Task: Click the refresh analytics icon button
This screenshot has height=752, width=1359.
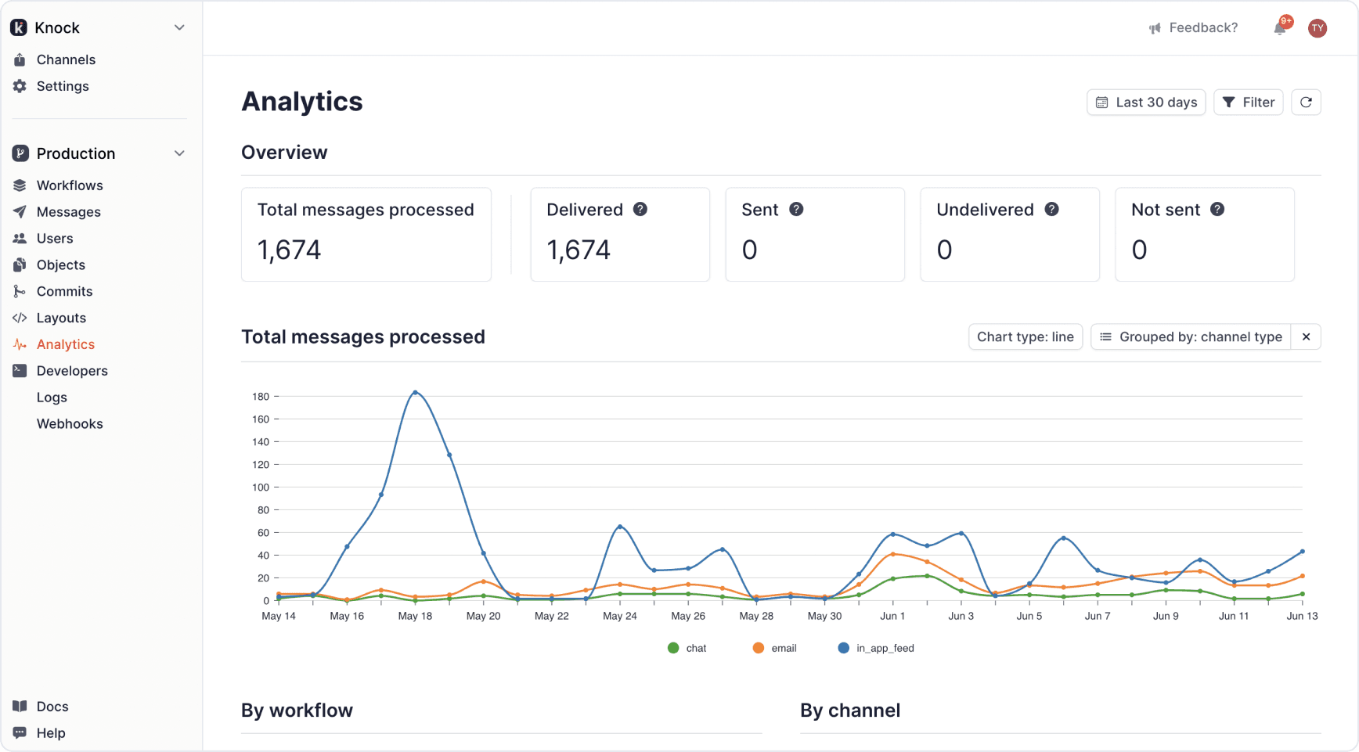Action: click(1306, 103)
